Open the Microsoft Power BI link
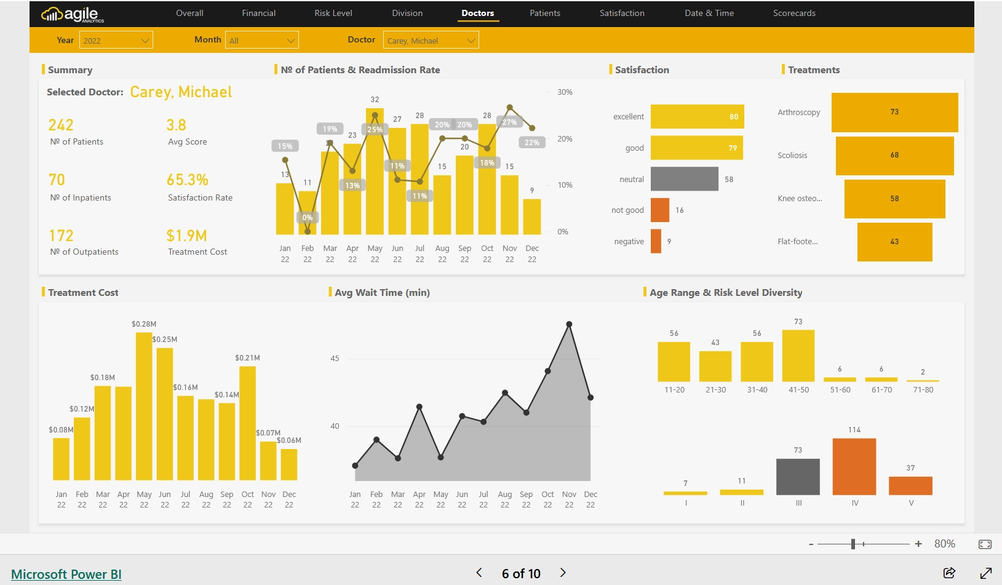Viewport: 1002px width, 585px height. pos(66,574)
